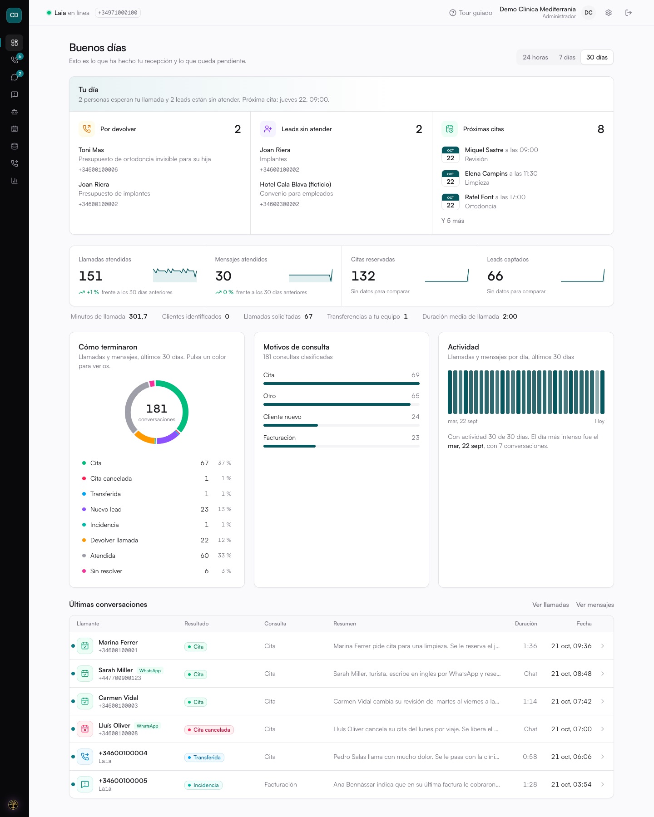The height and width of the screenshot is (817, 654).
Task: Click the Devolver llamada orange legend dot
Action: (84, 540)
